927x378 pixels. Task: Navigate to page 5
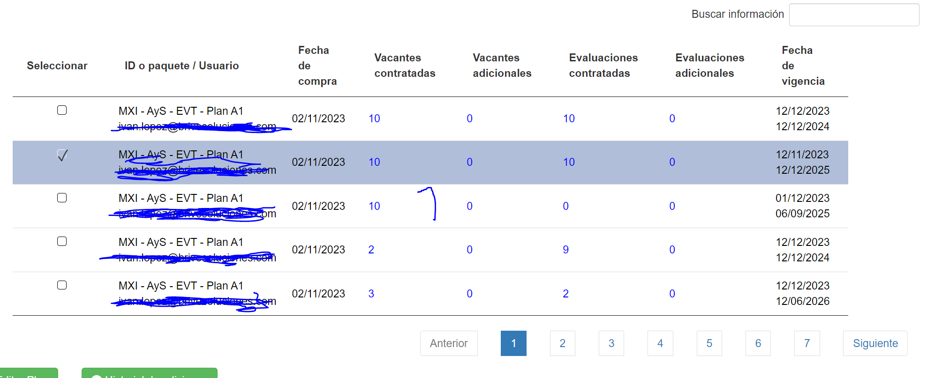coord(709,343)
